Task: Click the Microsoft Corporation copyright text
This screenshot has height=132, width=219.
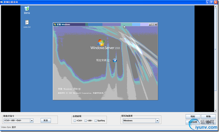Action: coord(81,93)
